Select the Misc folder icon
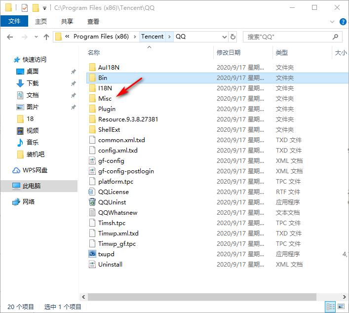This screenshot has width=349, height=313. point(92,98)
